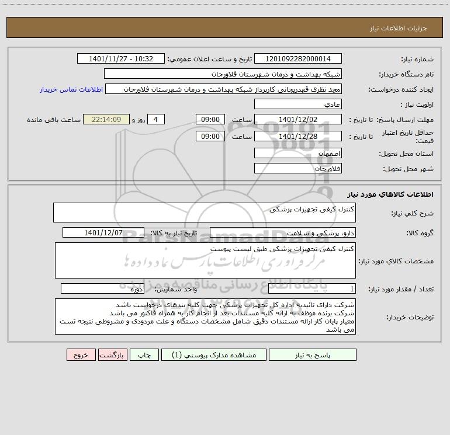Click the remaining time countdown 22:14:09
The image size is (450, 435).
click(x=106, y=119)
